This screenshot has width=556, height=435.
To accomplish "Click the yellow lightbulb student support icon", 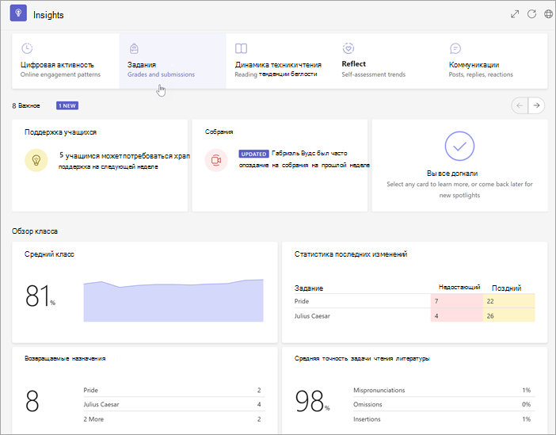I will [36, 160].
